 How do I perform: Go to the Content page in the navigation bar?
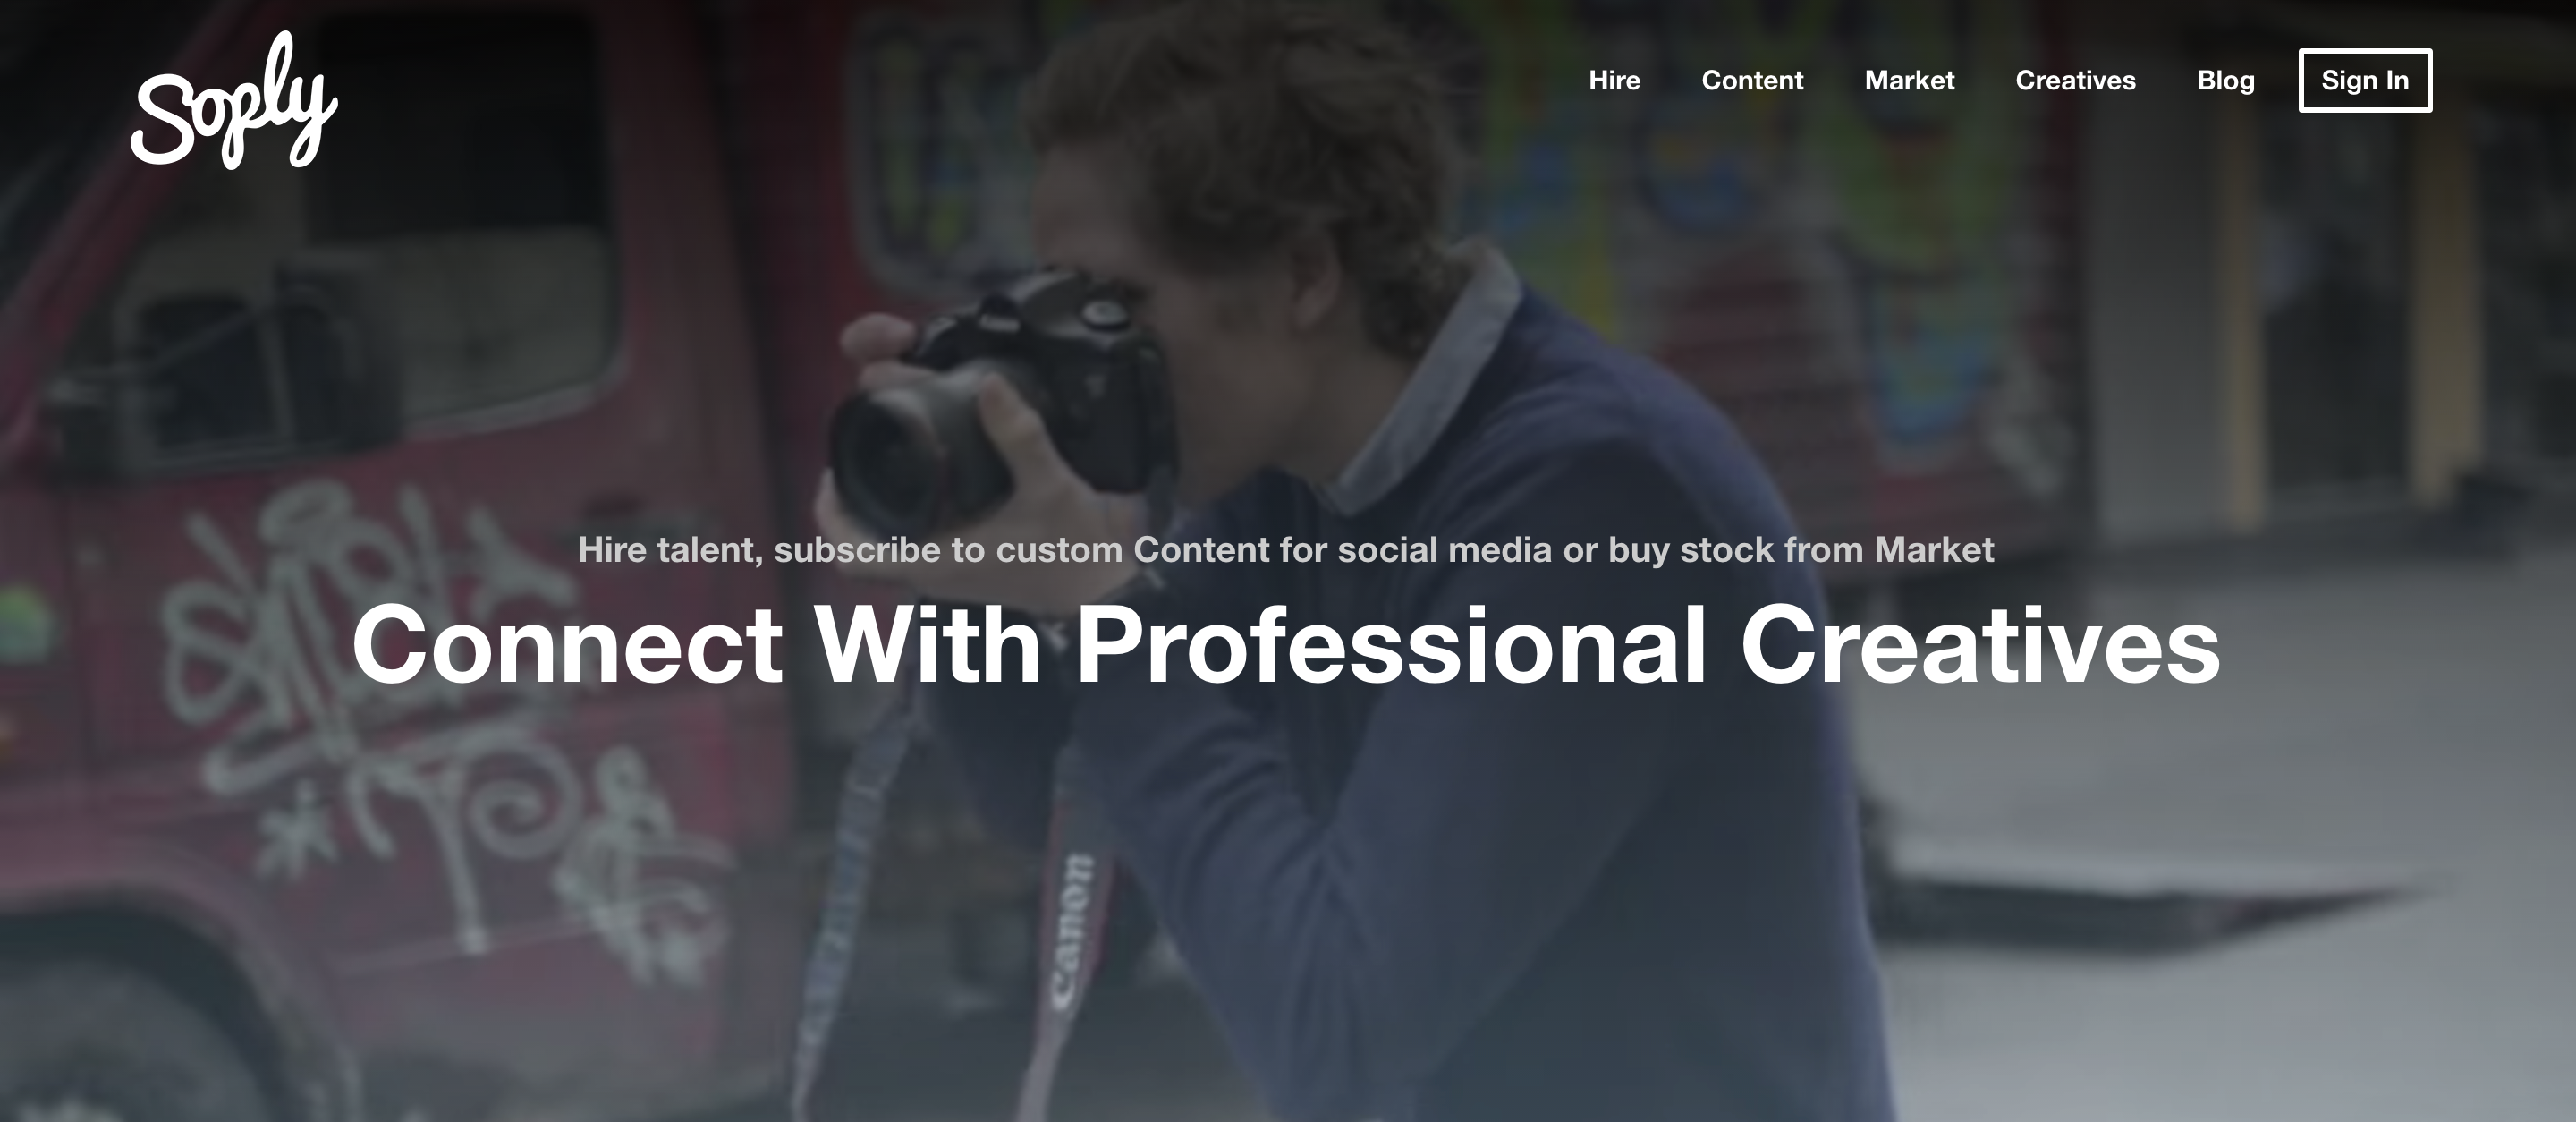tap(1752, 81)
